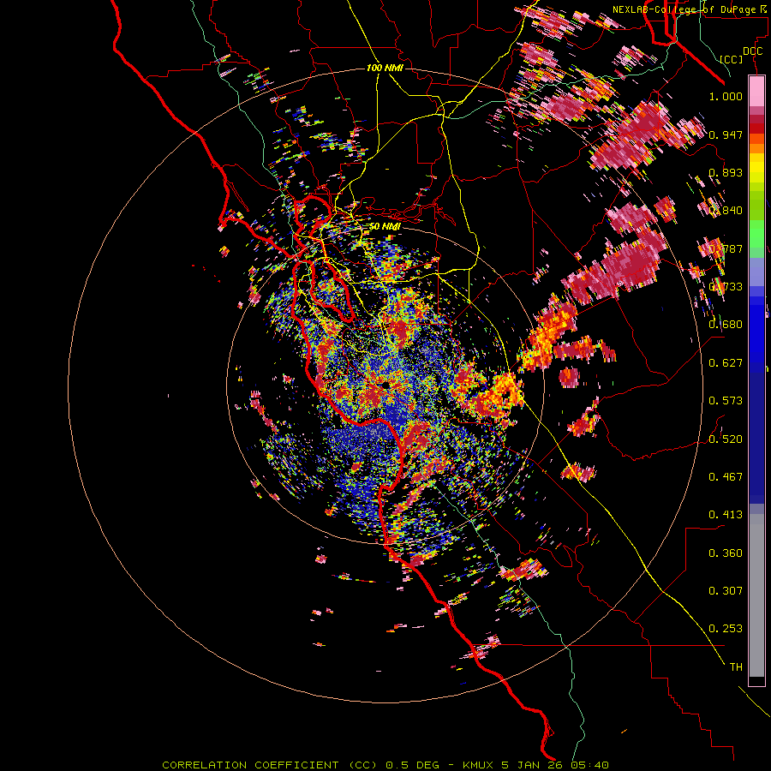Image resolution: width=771 pixels, height=771 pixels.
Task: Click the "0.573" legend value
Action: pos(726,401)
